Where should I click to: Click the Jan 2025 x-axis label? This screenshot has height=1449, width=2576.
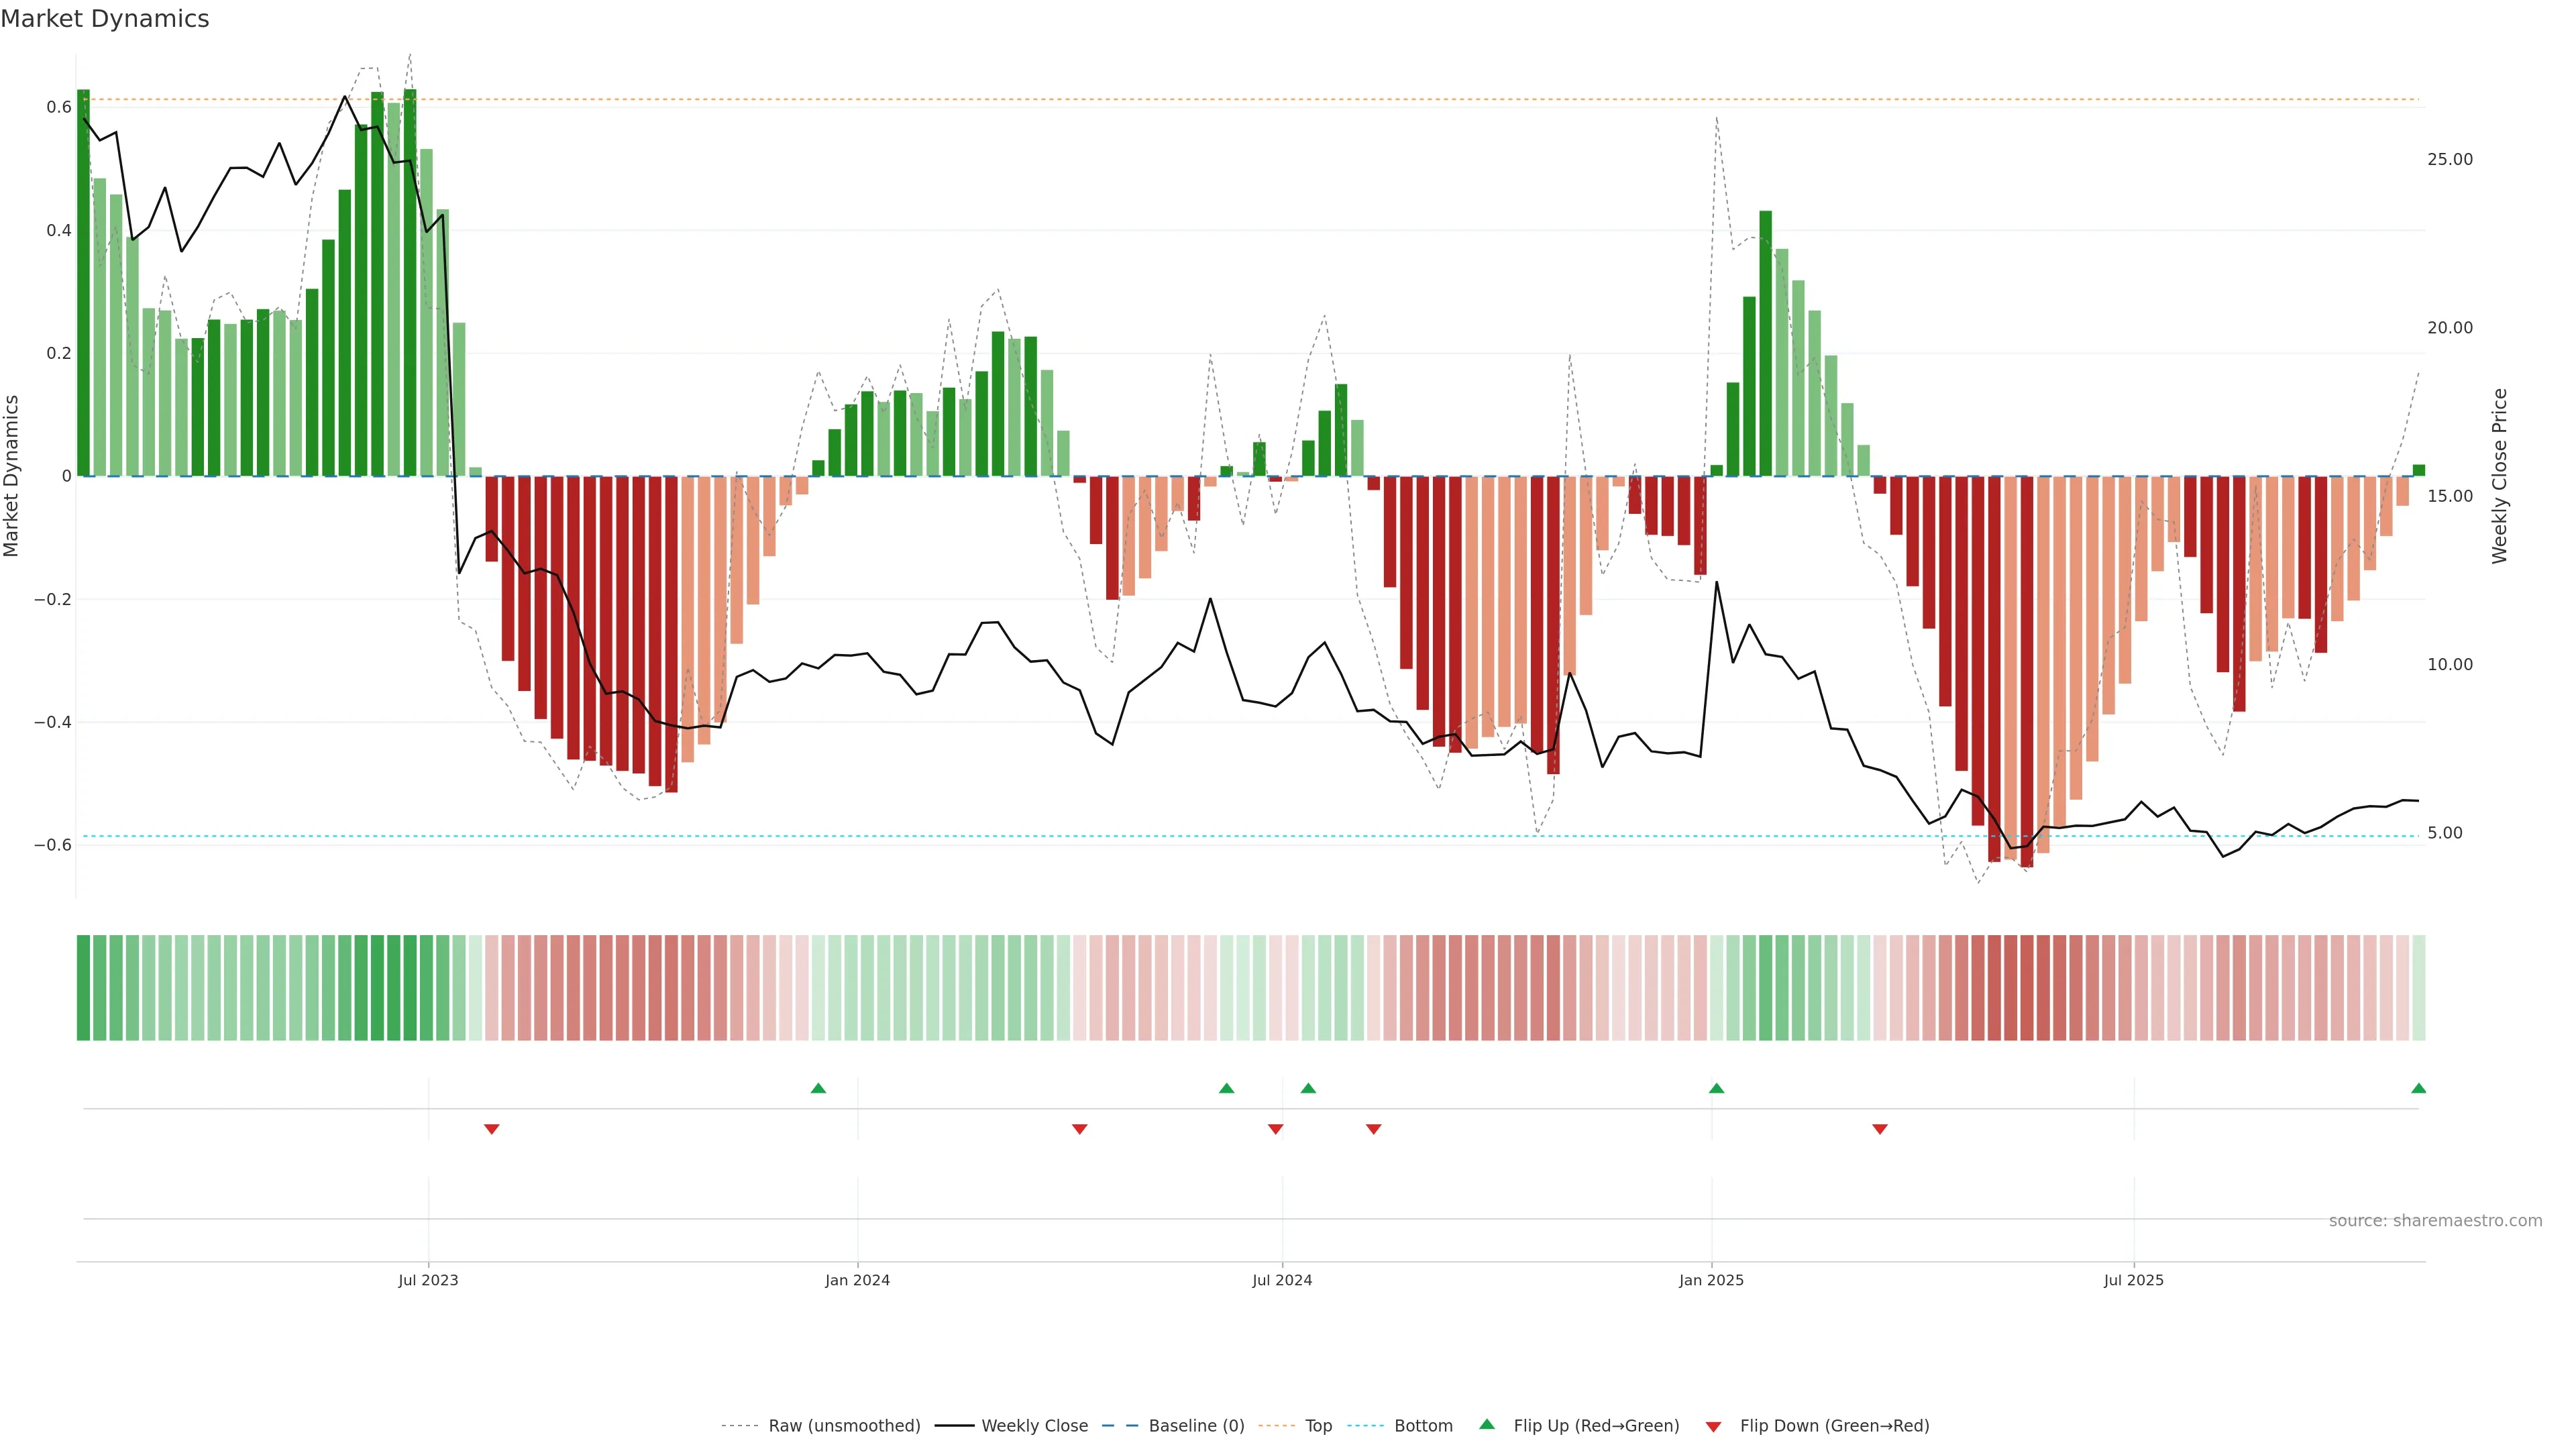pos(1711,1280)
